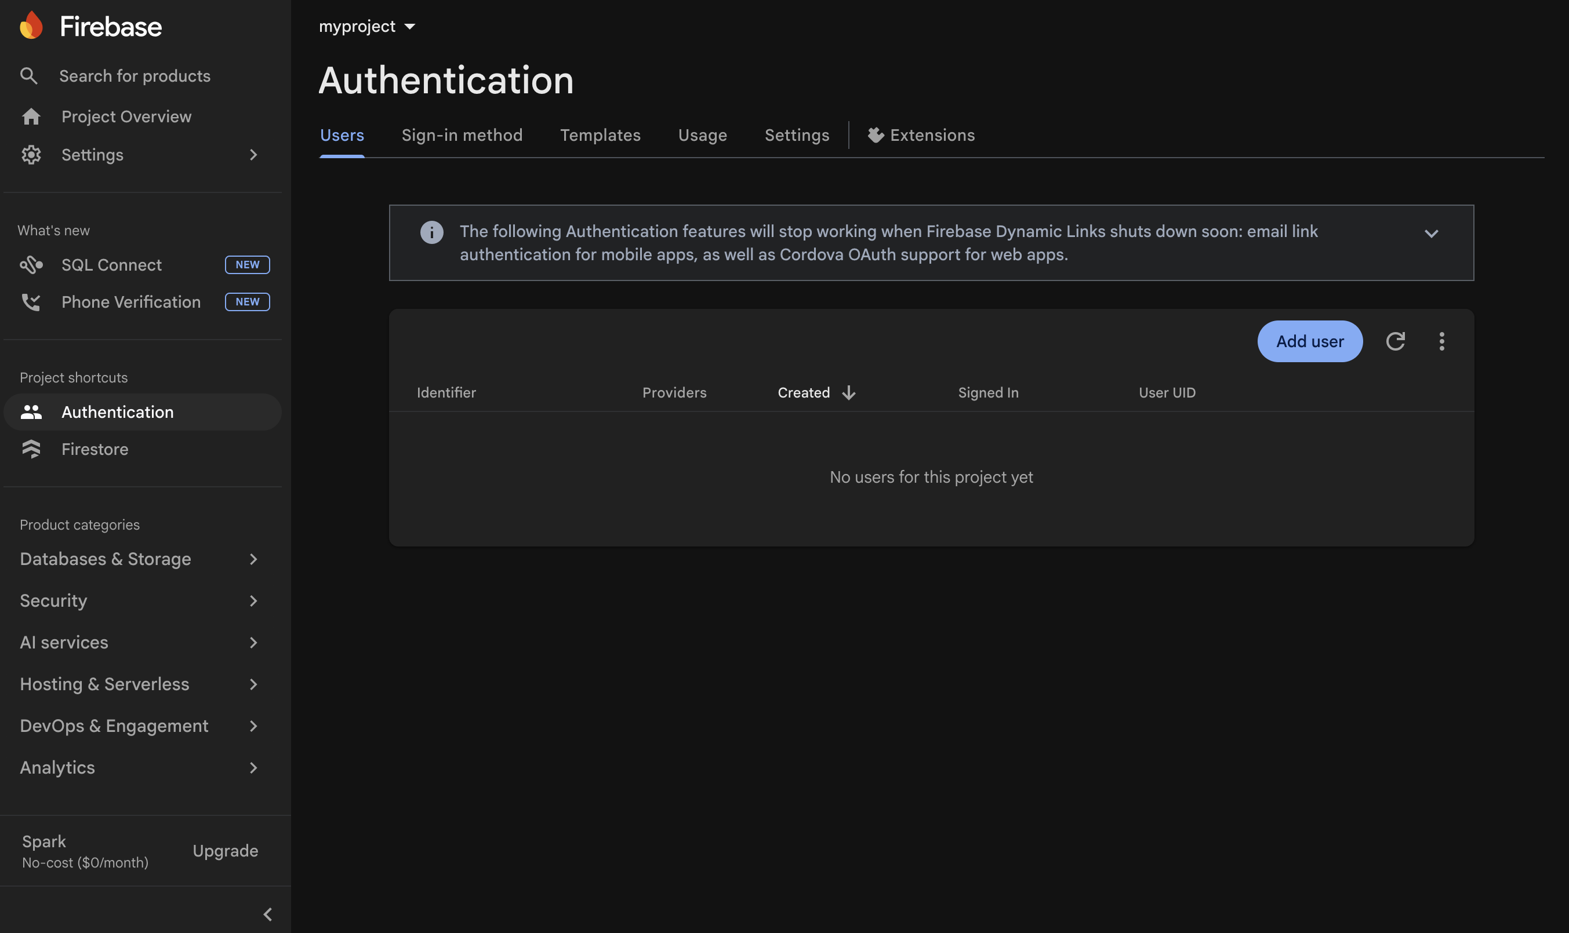This screenshot has width=1569, height=933.
Task: Click the Providers column header
Action: point(674,392)
